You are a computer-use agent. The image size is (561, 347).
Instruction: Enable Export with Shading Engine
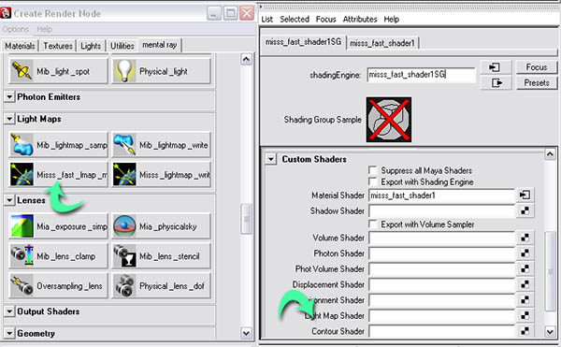(373, 181)
